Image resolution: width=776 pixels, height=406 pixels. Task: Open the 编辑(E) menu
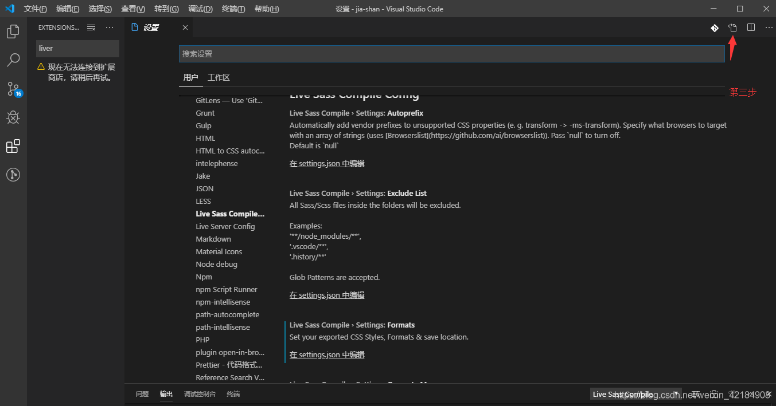(x=68, y=9)
